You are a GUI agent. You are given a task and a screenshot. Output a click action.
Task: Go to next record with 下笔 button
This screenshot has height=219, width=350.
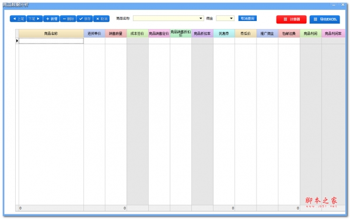[34, 19]
